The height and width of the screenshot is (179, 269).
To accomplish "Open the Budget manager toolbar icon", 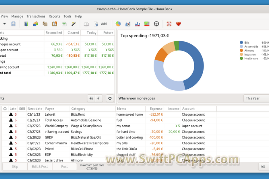I will [64, 24].
